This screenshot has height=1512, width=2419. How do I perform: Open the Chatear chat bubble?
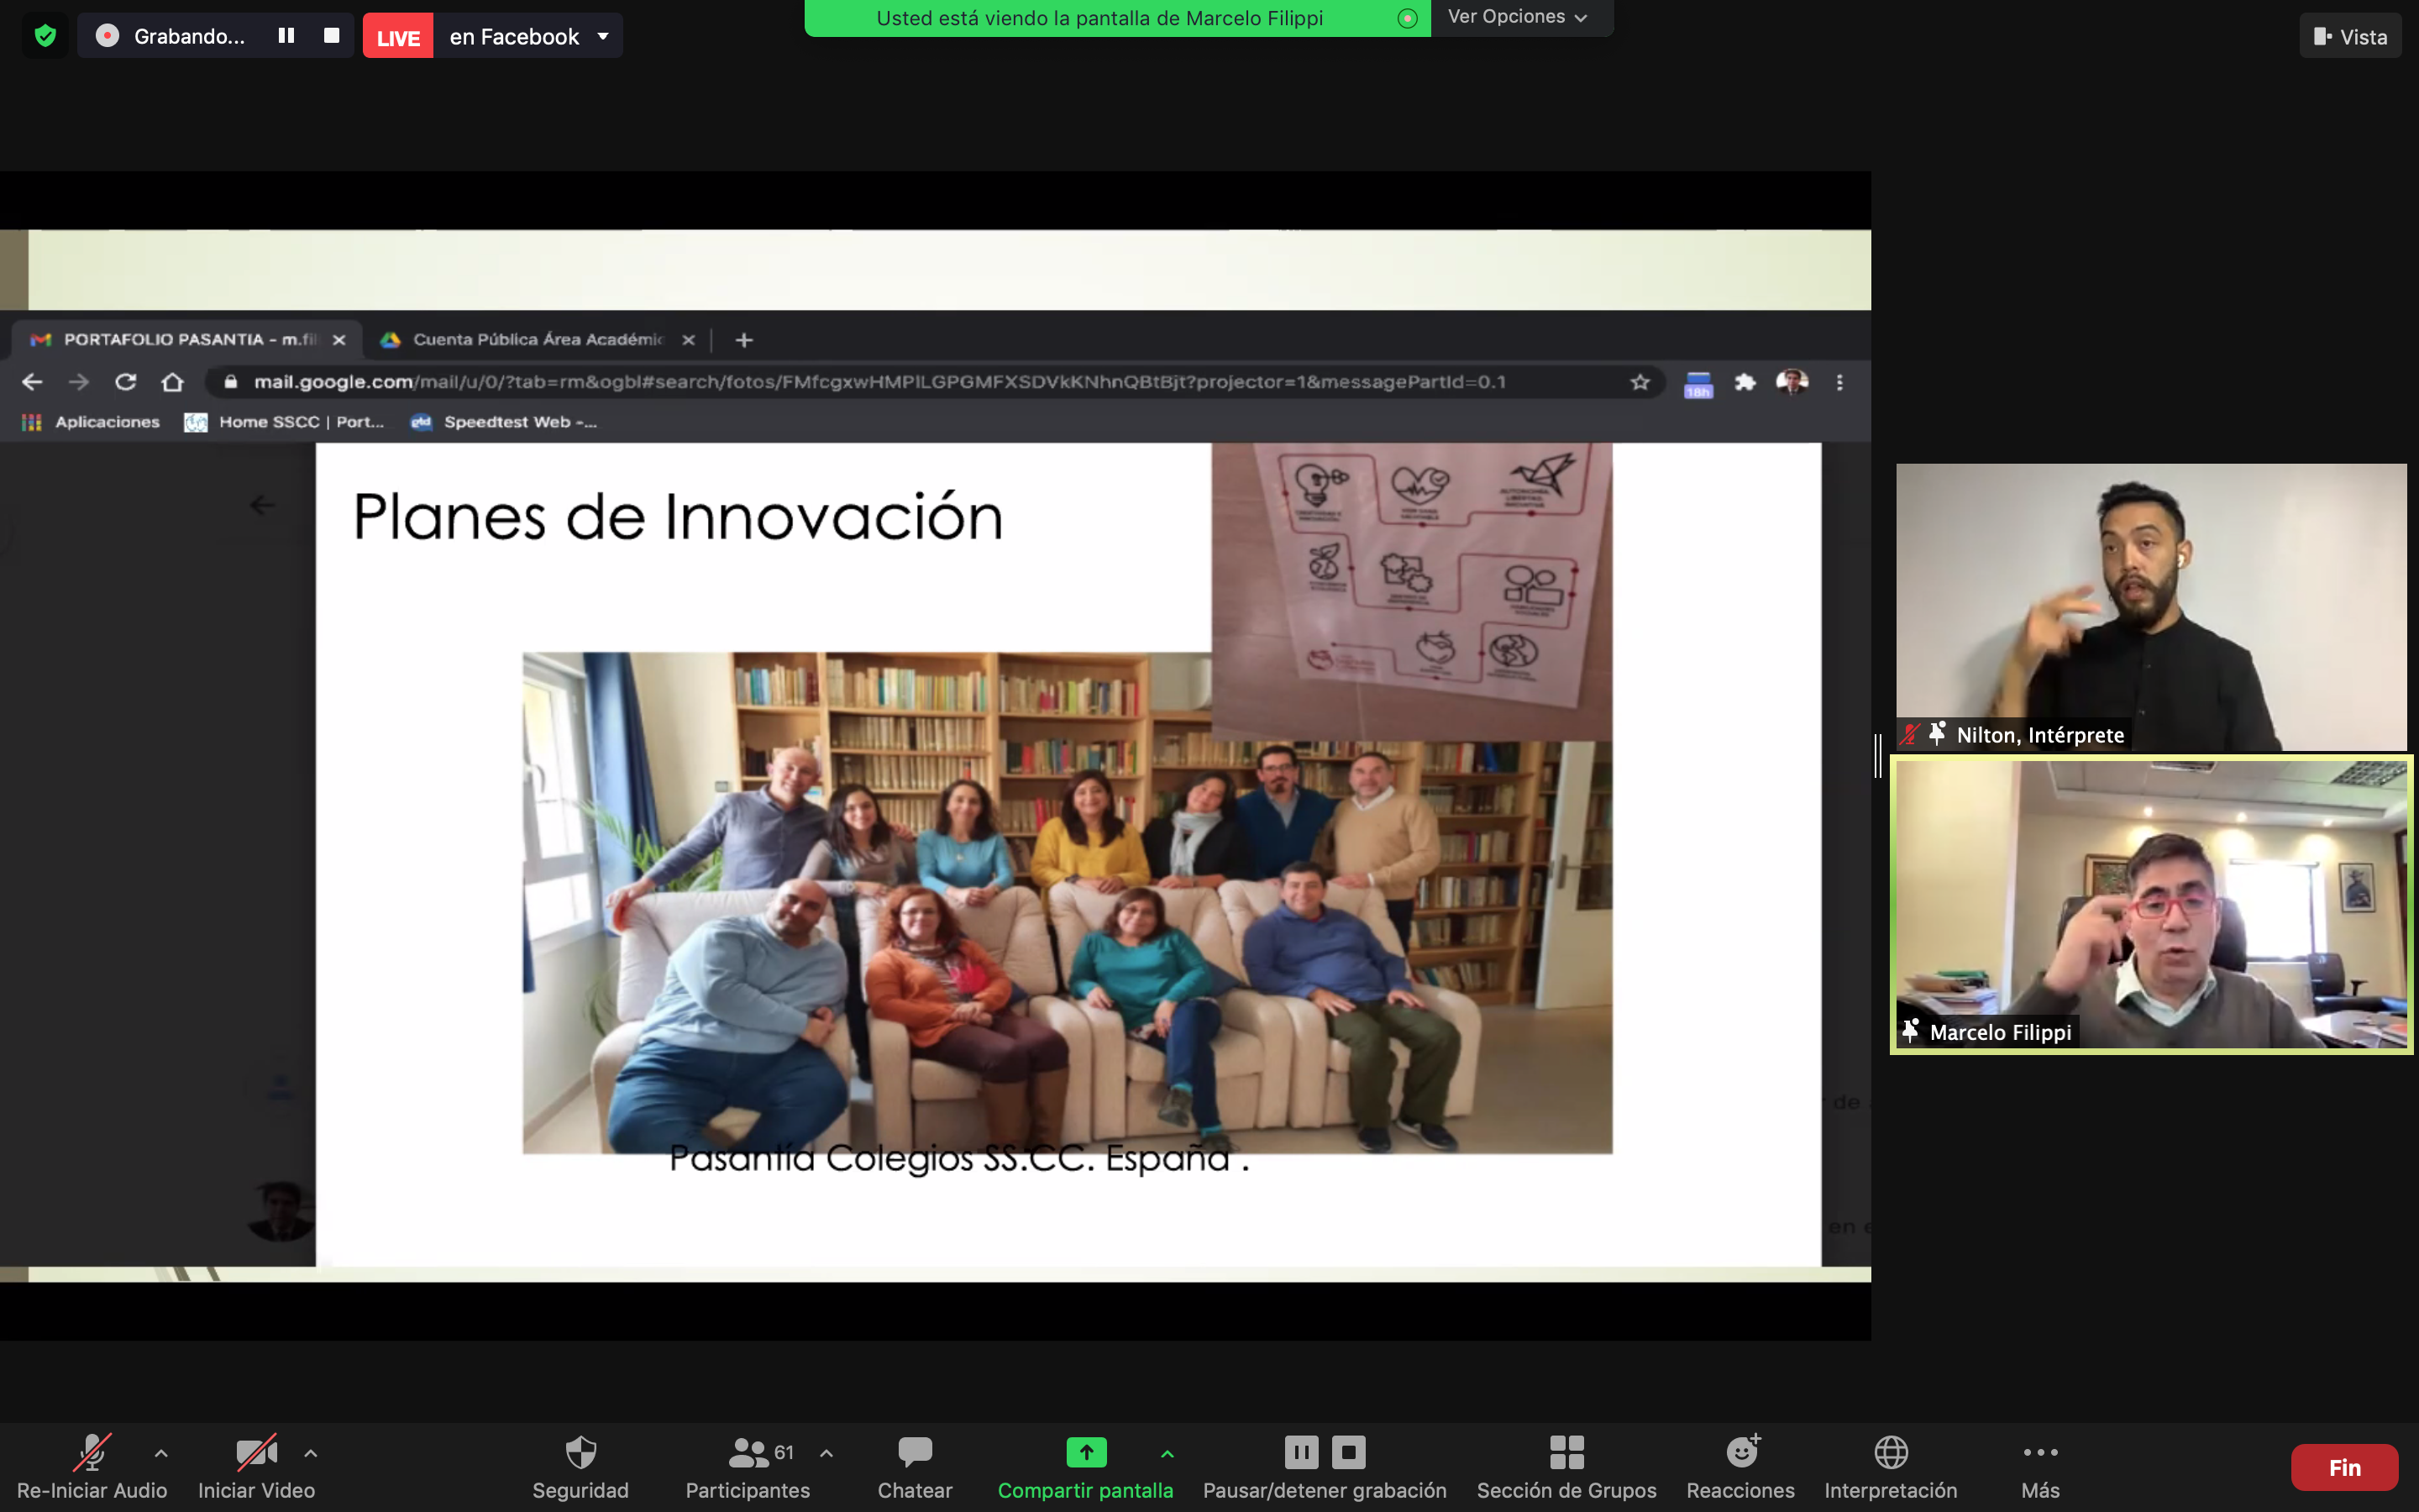tap(914, 1453)
